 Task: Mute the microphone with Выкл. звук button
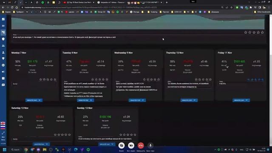150,145
